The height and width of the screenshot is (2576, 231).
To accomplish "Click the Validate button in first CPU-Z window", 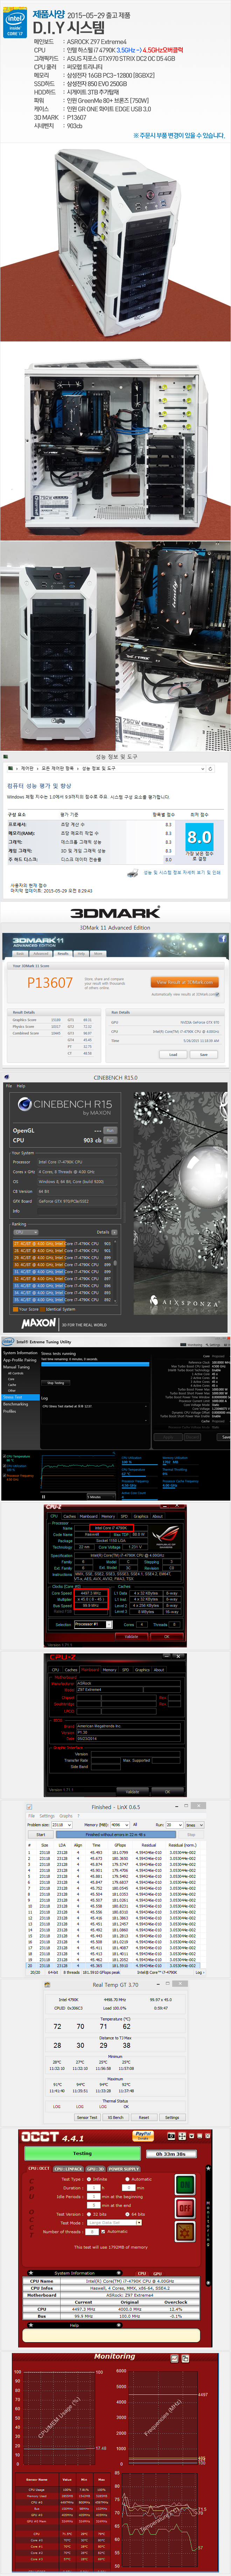I will click(132, 1637).
